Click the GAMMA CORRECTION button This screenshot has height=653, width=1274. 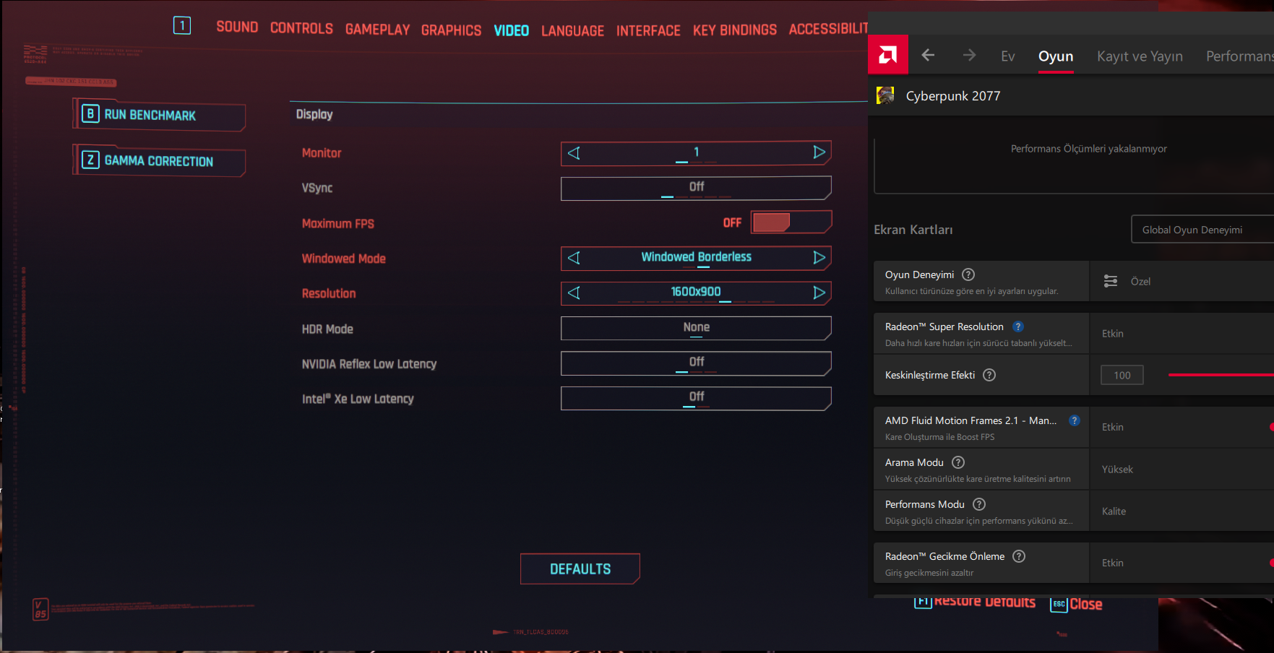(x=160, y=160)
